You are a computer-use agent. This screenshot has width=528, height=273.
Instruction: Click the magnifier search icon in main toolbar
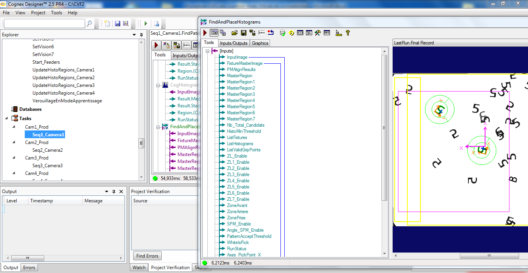pyautogui.click(x=90, y=24)
